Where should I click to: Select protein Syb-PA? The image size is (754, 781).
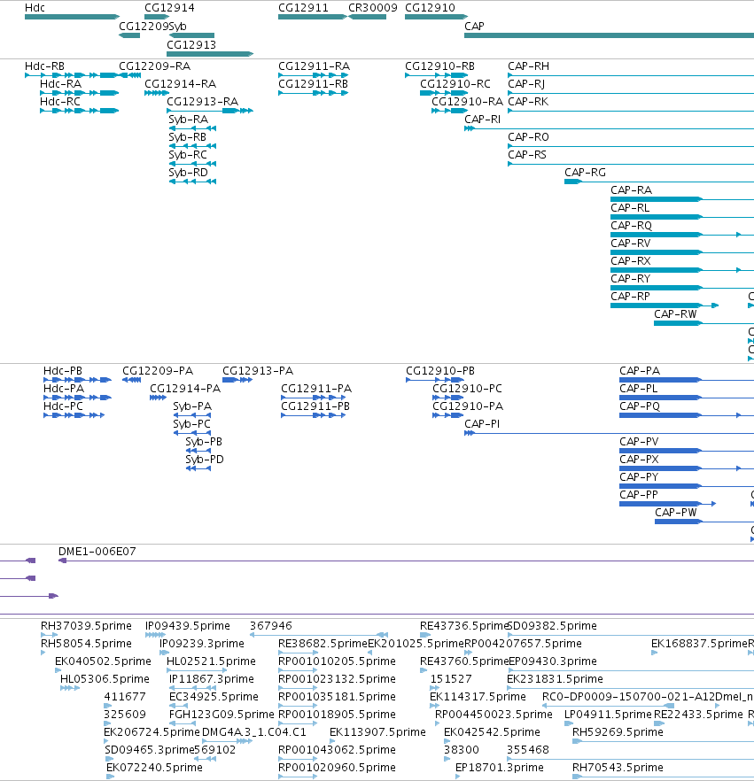click(192, 415)
